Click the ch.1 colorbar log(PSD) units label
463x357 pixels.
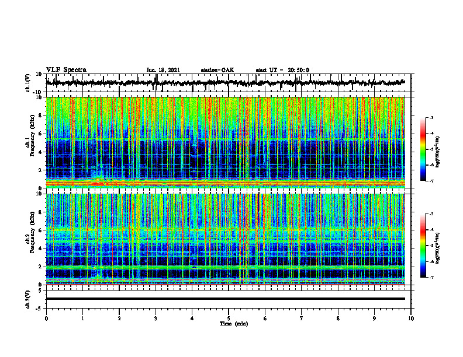[x=437, y=152]
